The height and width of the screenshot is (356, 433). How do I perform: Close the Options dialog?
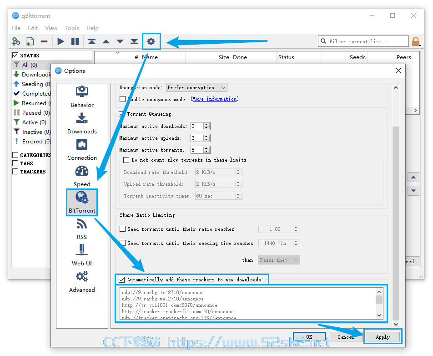click(398, 71)
